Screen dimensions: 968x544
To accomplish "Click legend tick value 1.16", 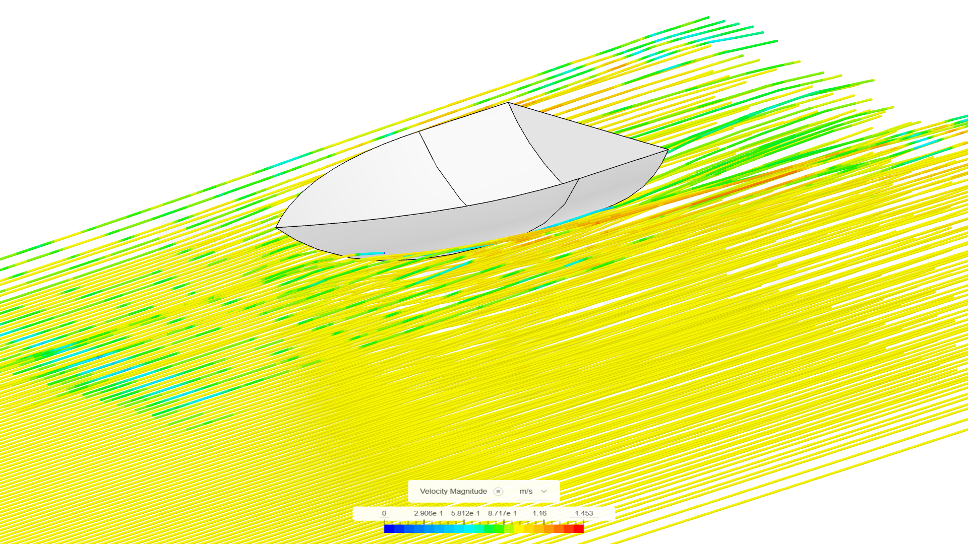I will (539, 512).
